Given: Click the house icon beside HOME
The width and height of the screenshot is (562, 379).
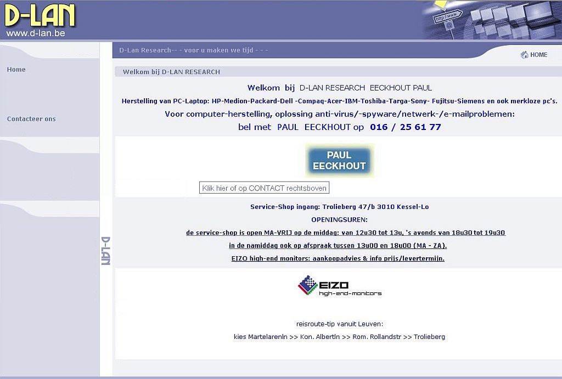Looking at the screenshot, I should (524, 54).
